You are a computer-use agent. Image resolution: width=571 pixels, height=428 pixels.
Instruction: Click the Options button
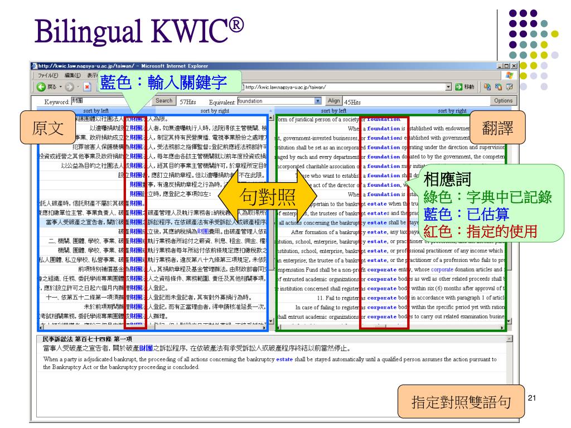503,100
